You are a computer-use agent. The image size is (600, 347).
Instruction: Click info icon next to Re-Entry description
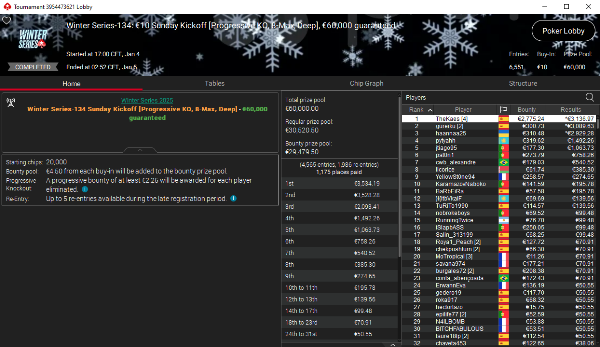click(233, 199)
